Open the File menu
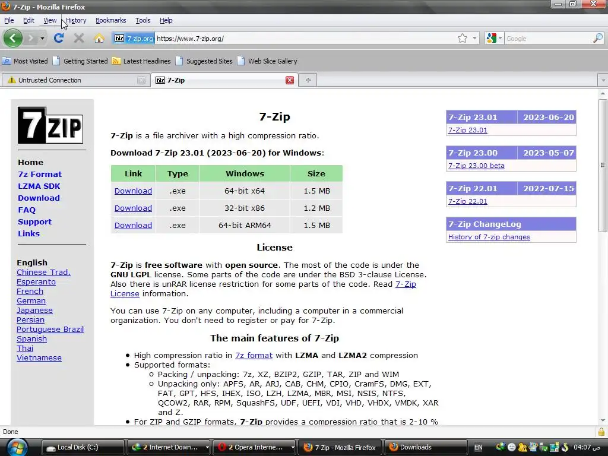 pyautogui.click(x=9, y=20)
